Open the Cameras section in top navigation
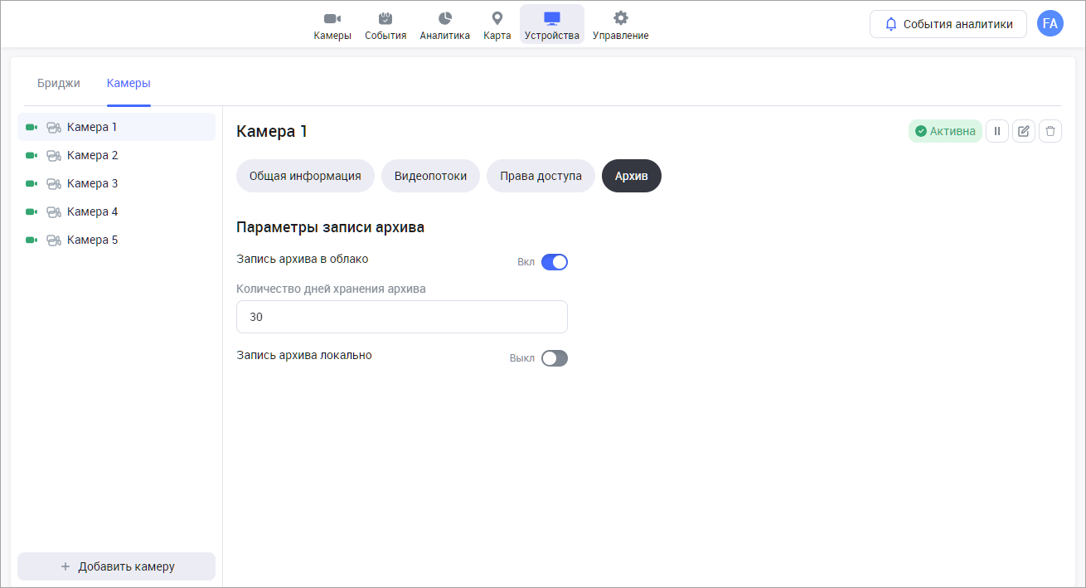The height and width of the screenshot is (588, 1086). (332, 25)
